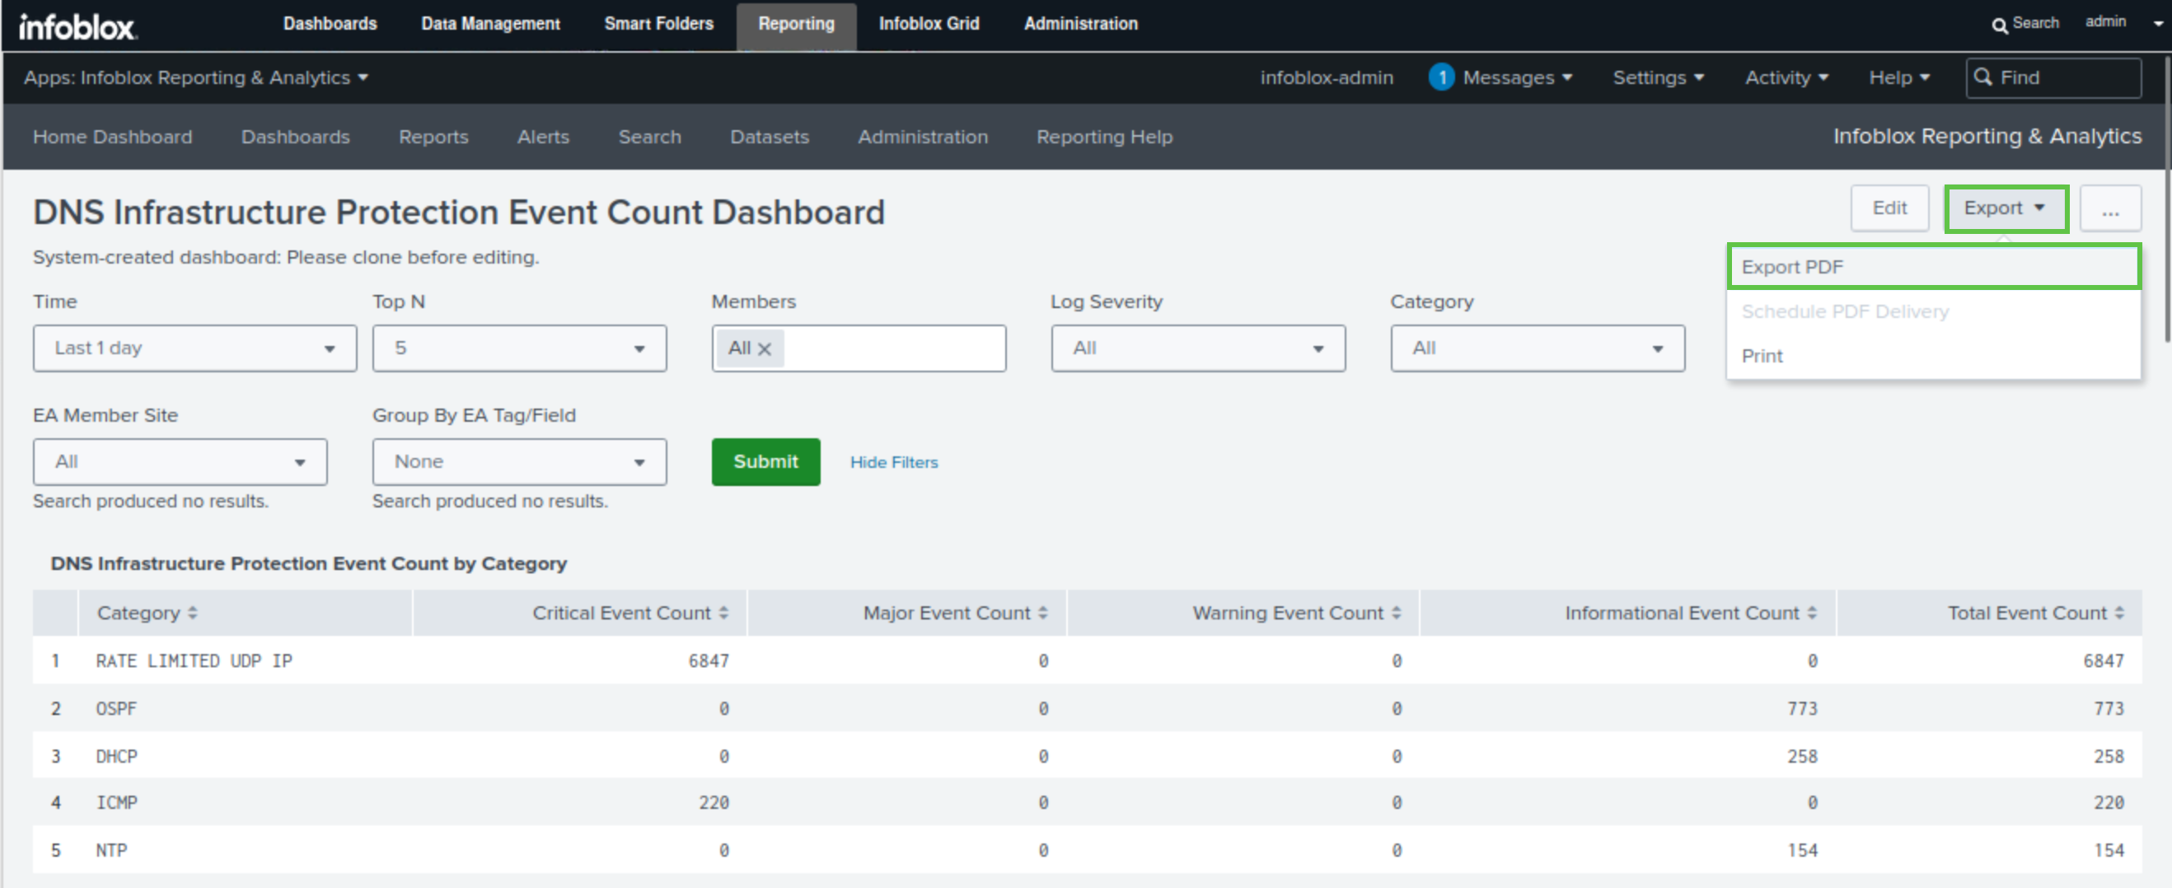Sort by Category column sort icon

[192, 613]
